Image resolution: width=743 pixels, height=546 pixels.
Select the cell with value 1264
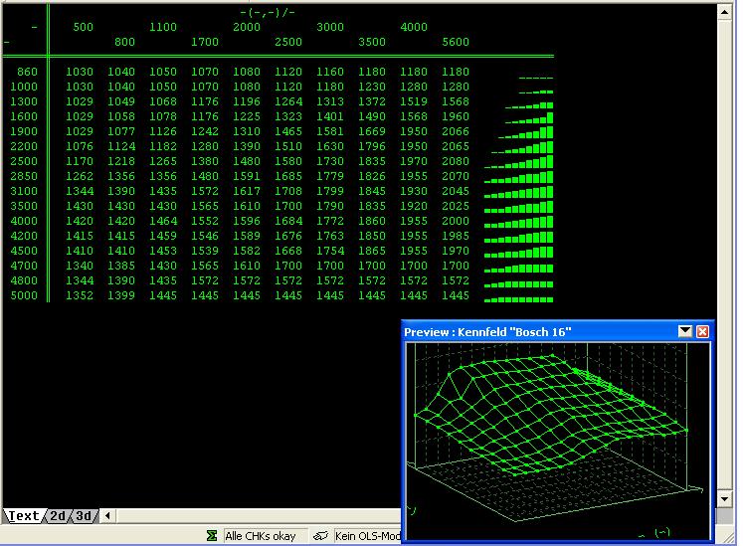click(288, 101)
